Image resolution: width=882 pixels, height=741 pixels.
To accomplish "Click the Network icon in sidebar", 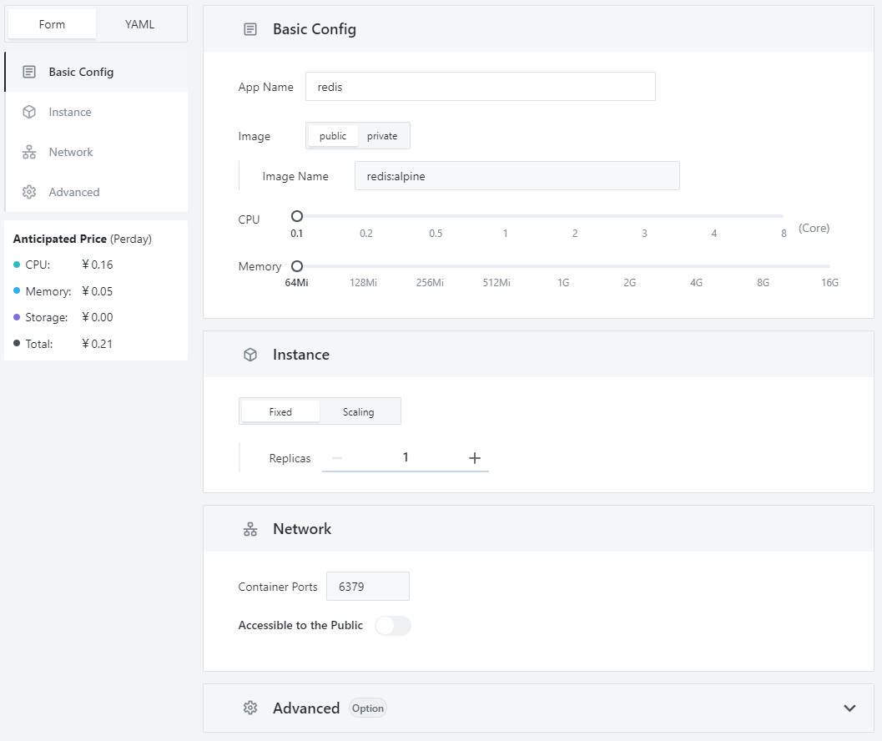I will [29, 152].
